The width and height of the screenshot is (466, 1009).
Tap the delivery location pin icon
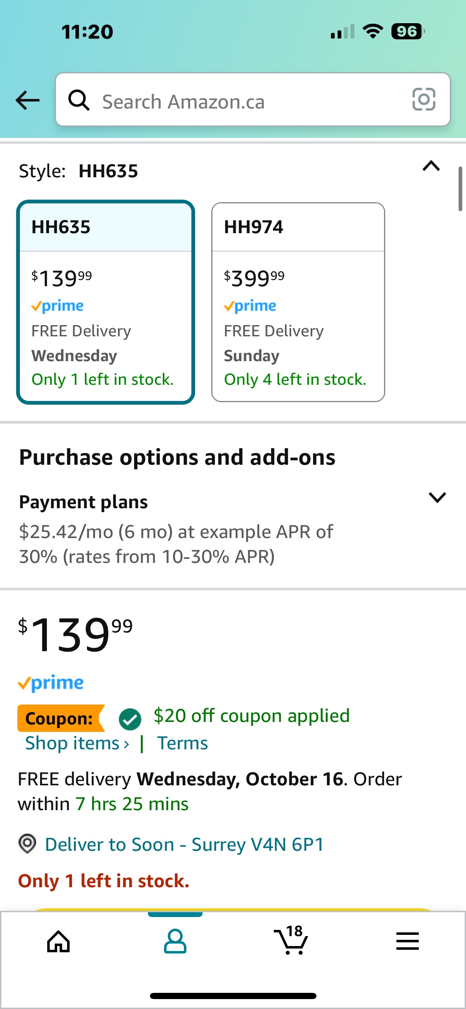point(27,844)
